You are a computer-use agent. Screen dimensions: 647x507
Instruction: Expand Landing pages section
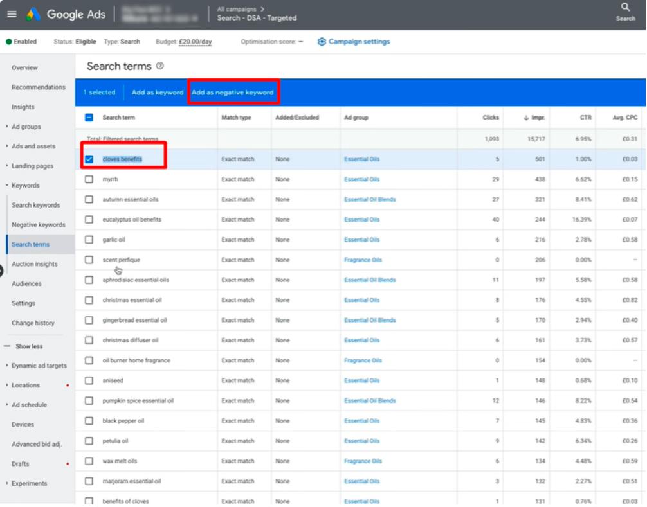(x=7, y=166)
